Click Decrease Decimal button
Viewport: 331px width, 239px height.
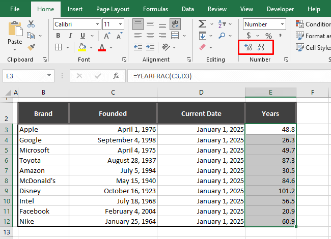(x=260, y=47)
